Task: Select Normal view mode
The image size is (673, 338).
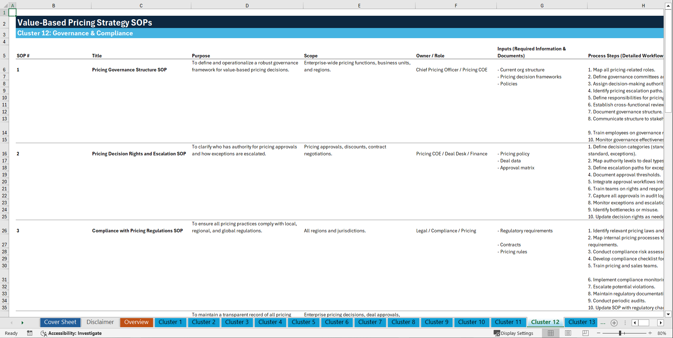Action: (550, 333)
